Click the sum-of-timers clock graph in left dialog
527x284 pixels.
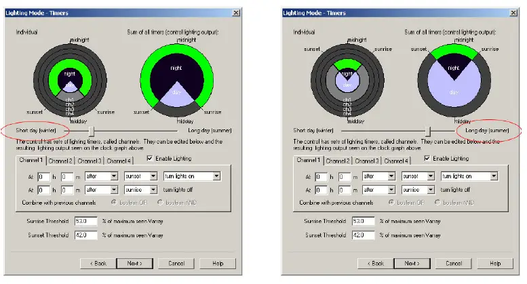[176, 81]
